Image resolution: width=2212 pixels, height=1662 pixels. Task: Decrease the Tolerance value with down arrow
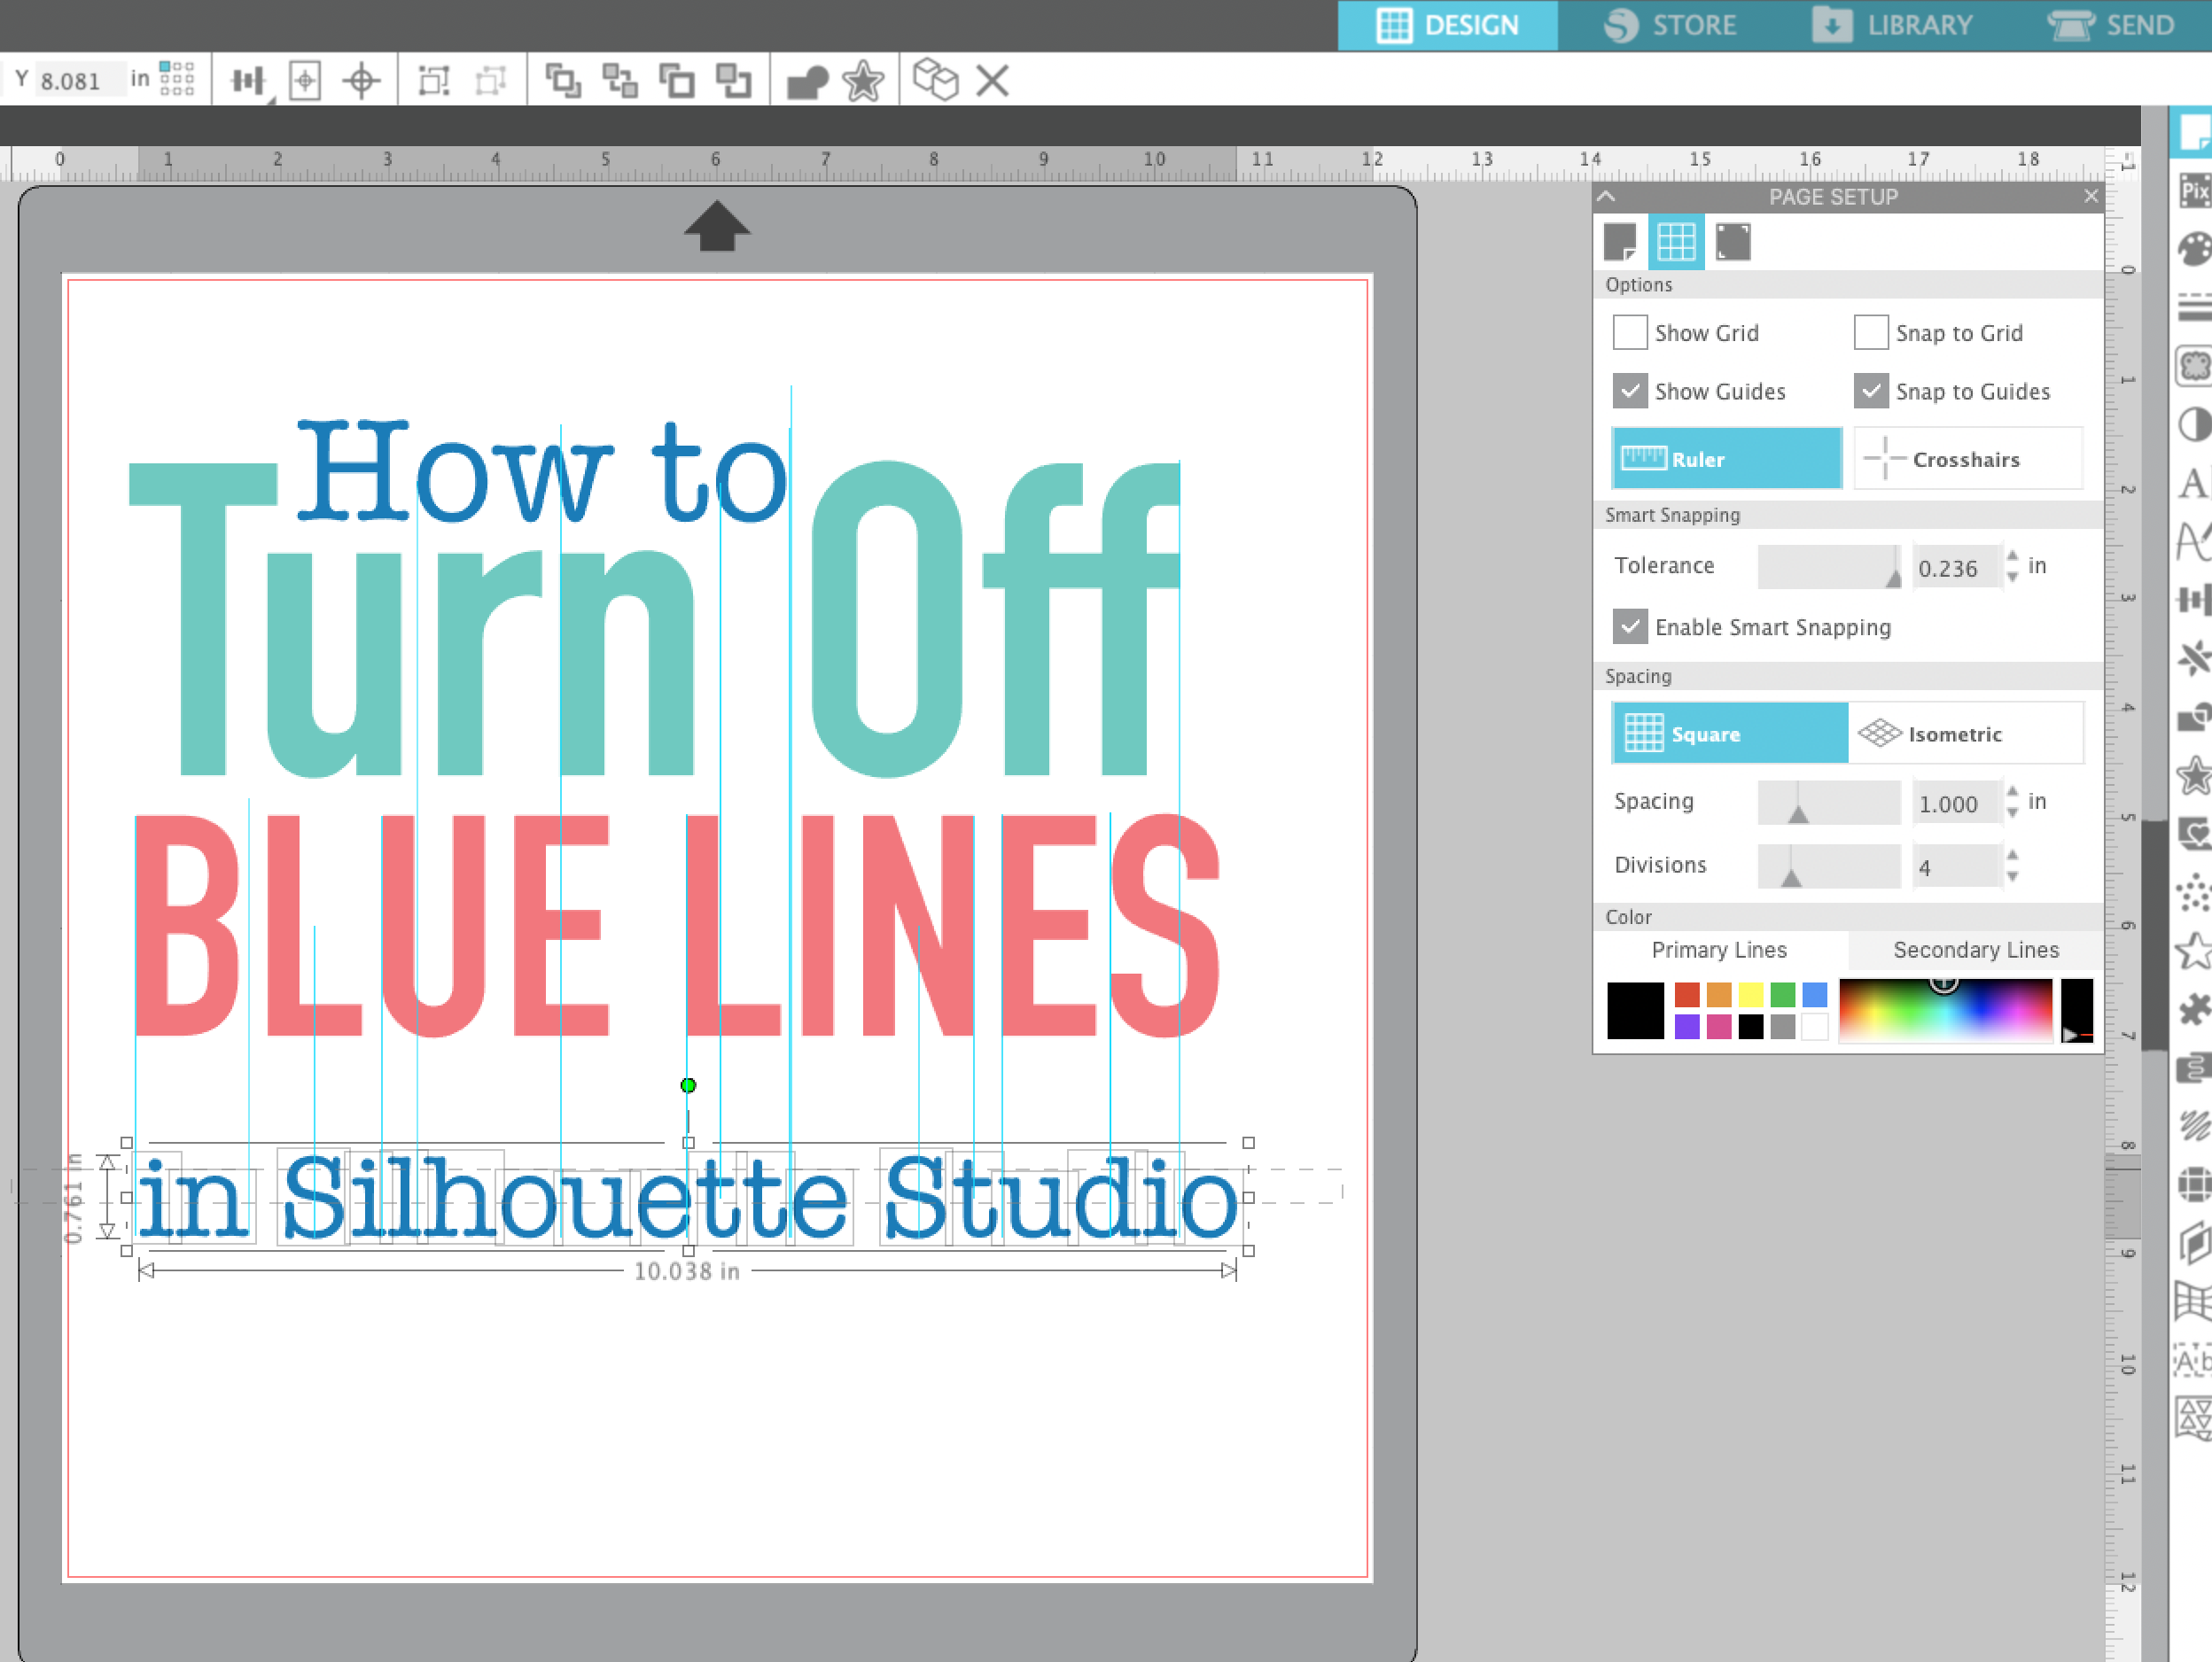pos(2012,578)
